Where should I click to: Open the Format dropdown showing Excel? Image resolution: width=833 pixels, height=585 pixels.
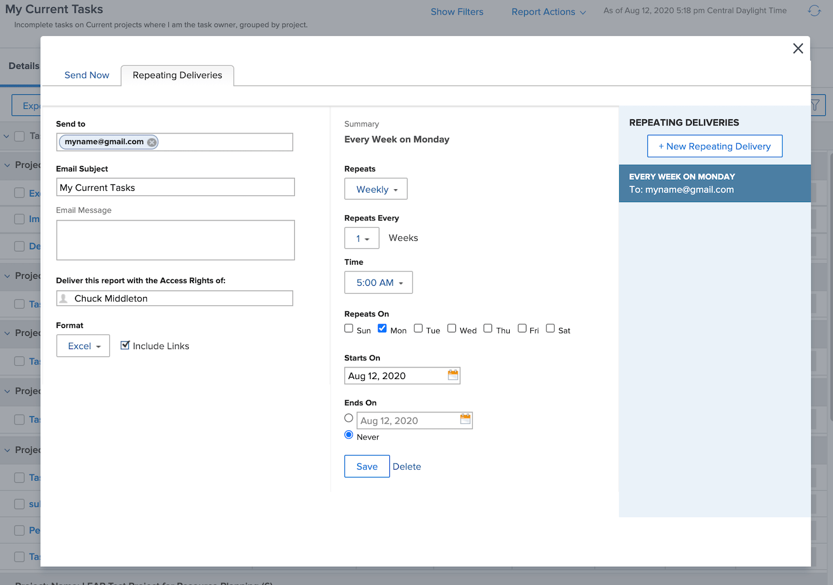tap(83, 345)
